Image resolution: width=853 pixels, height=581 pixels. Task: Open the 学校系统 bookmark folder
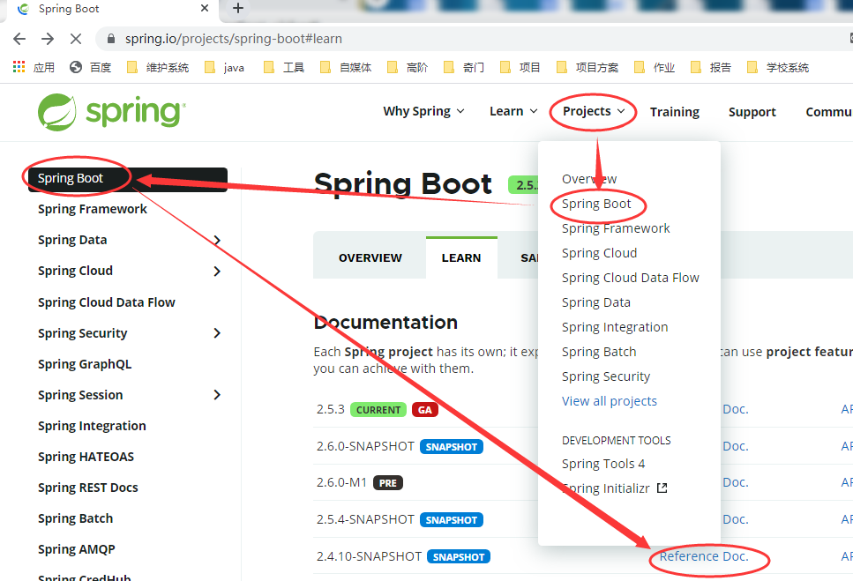[x=778, y=67]
